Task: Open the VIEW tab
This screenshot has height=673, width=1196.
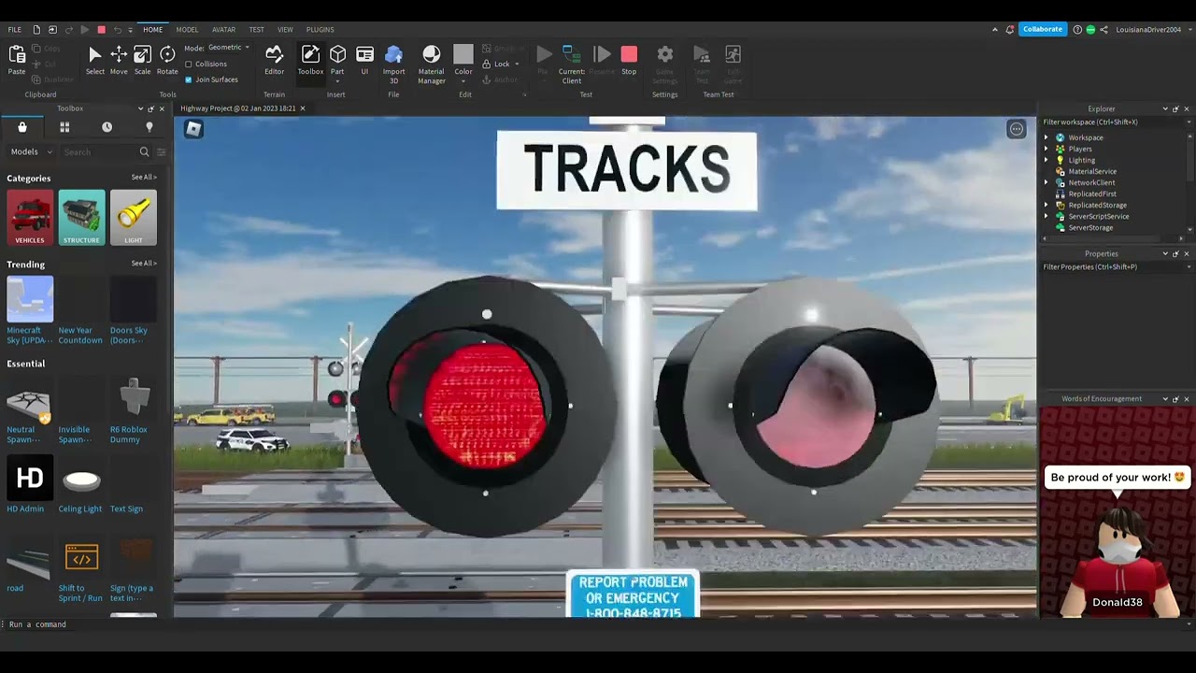Action: tap(285, 29)
